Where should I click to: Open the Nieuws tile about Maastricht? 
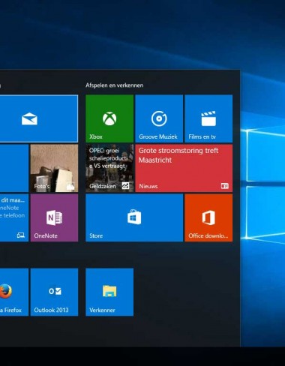[x=184, y=168]
